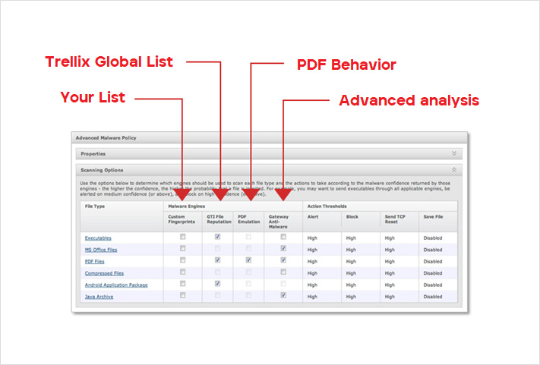Screen dimensions: 540x365
Task: Uncheck GTI File Reputation for PDF Files
Action: coord(217,260)
